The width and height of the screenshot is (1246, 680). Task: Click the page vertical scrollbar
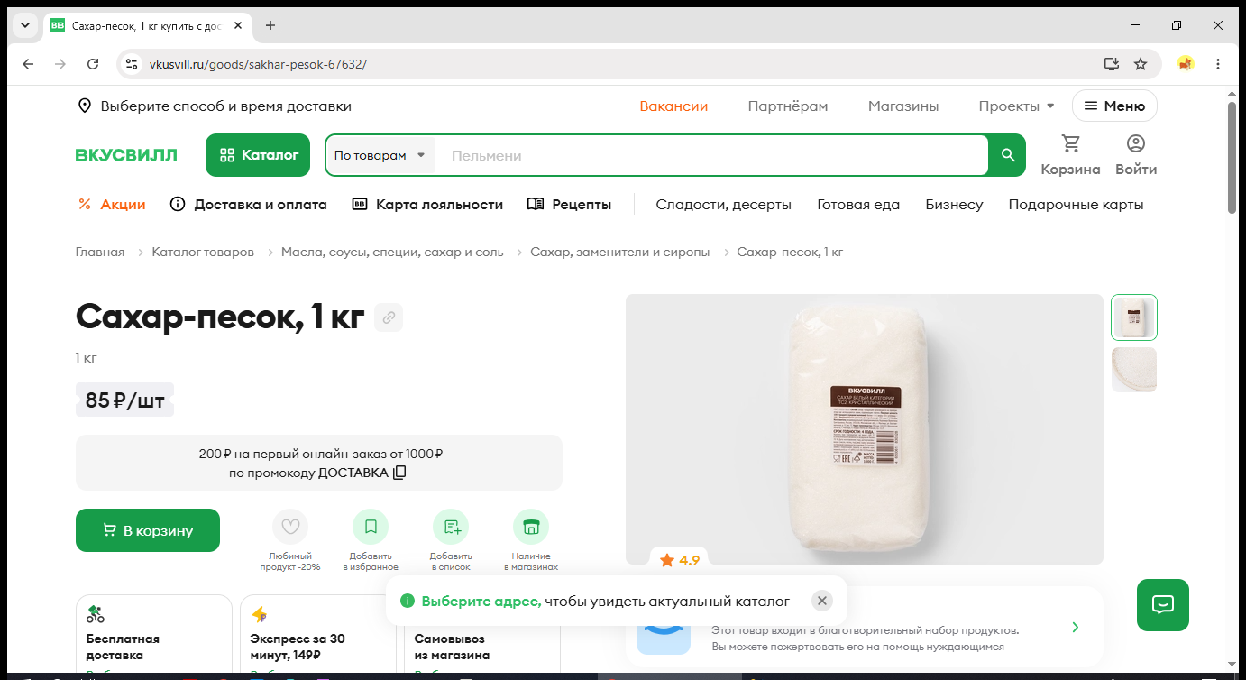click(1232, 158)
